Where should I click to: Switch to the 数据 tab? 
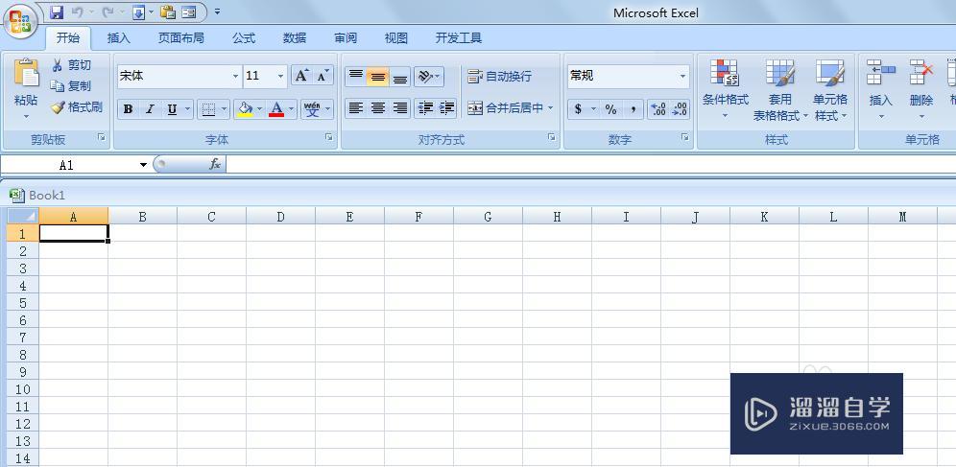tap(295, 37)
